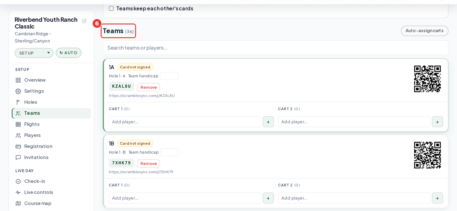This screenshot has height=211, width=457.
Task: Add player plus button for 1A Cart 2
Action: 437,122
